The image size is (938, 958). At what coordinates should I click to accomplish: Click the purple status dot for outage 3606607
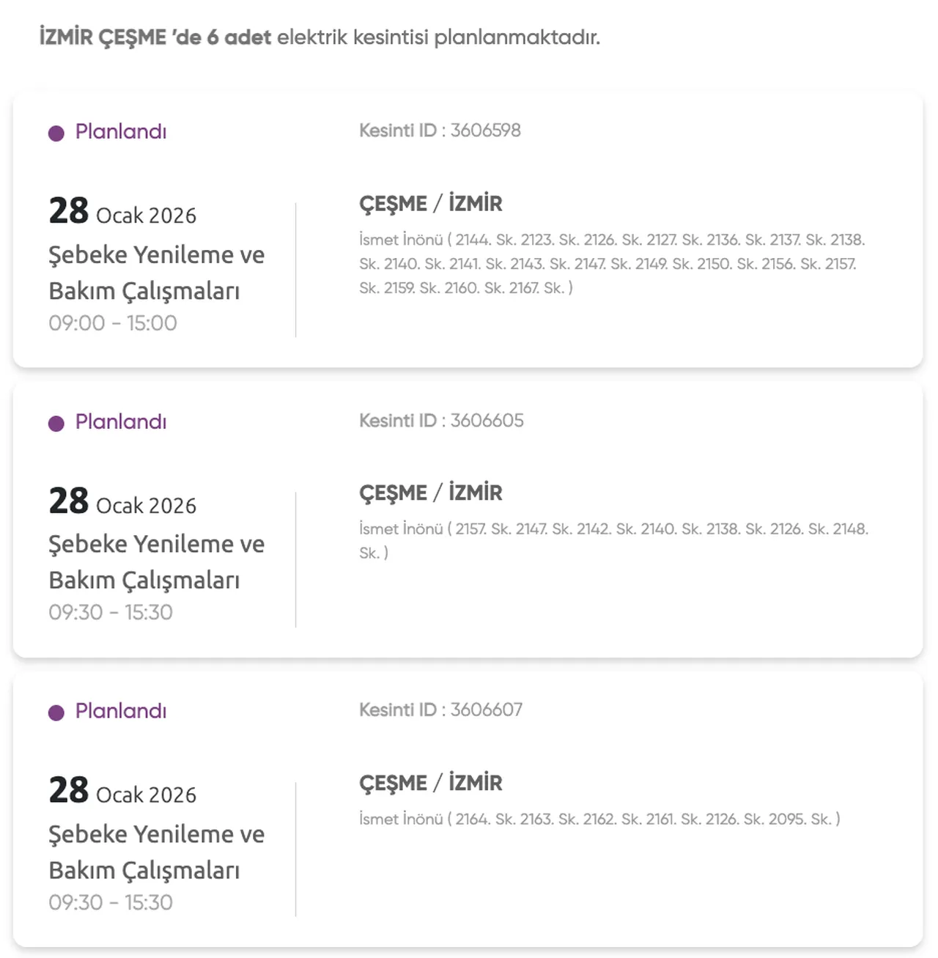56,713
